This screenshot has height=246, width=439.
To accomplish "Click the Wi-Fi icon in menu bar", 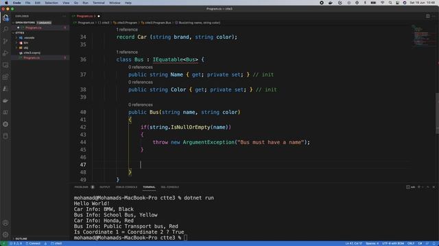I will click(382, 3).
